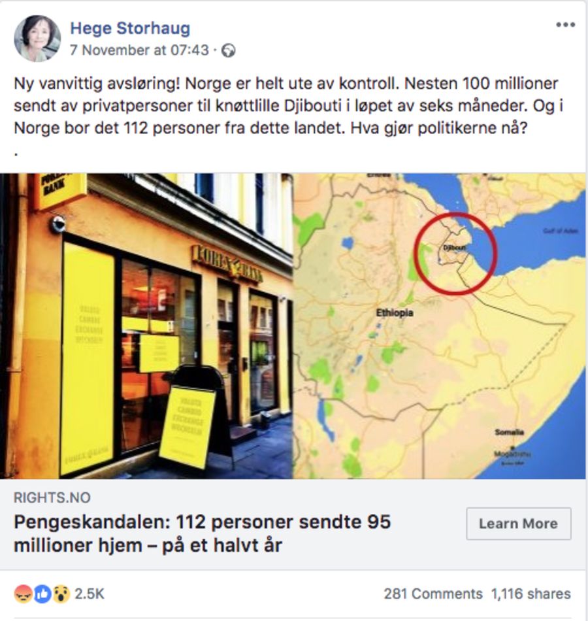Image resolution: width=588 pixels, height=621 pixels.
Task: Click the post text about Djibouti
Action: click(289, 106)
